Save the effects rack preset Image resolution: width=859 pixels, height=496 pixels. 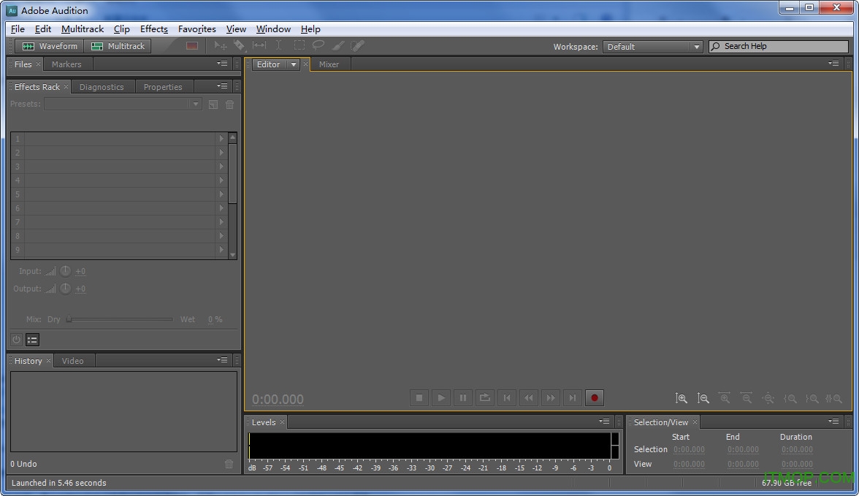click(213, 104)
